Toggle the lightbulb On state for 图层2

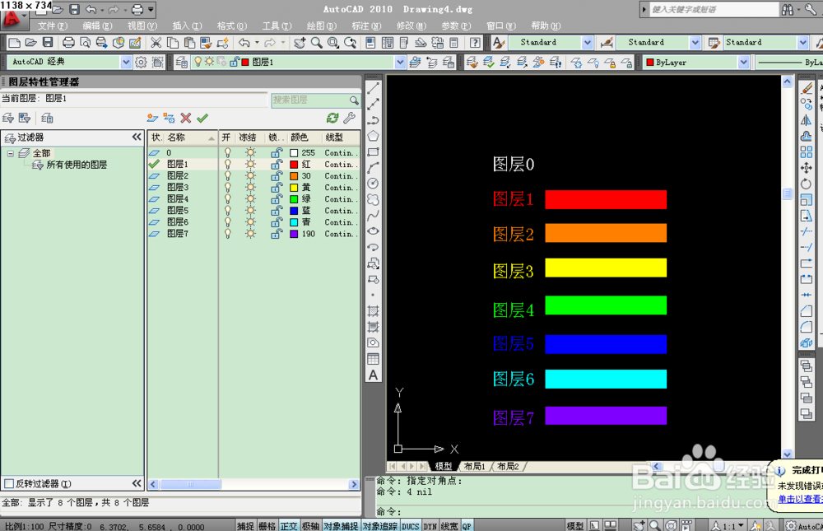click(227, 176)
